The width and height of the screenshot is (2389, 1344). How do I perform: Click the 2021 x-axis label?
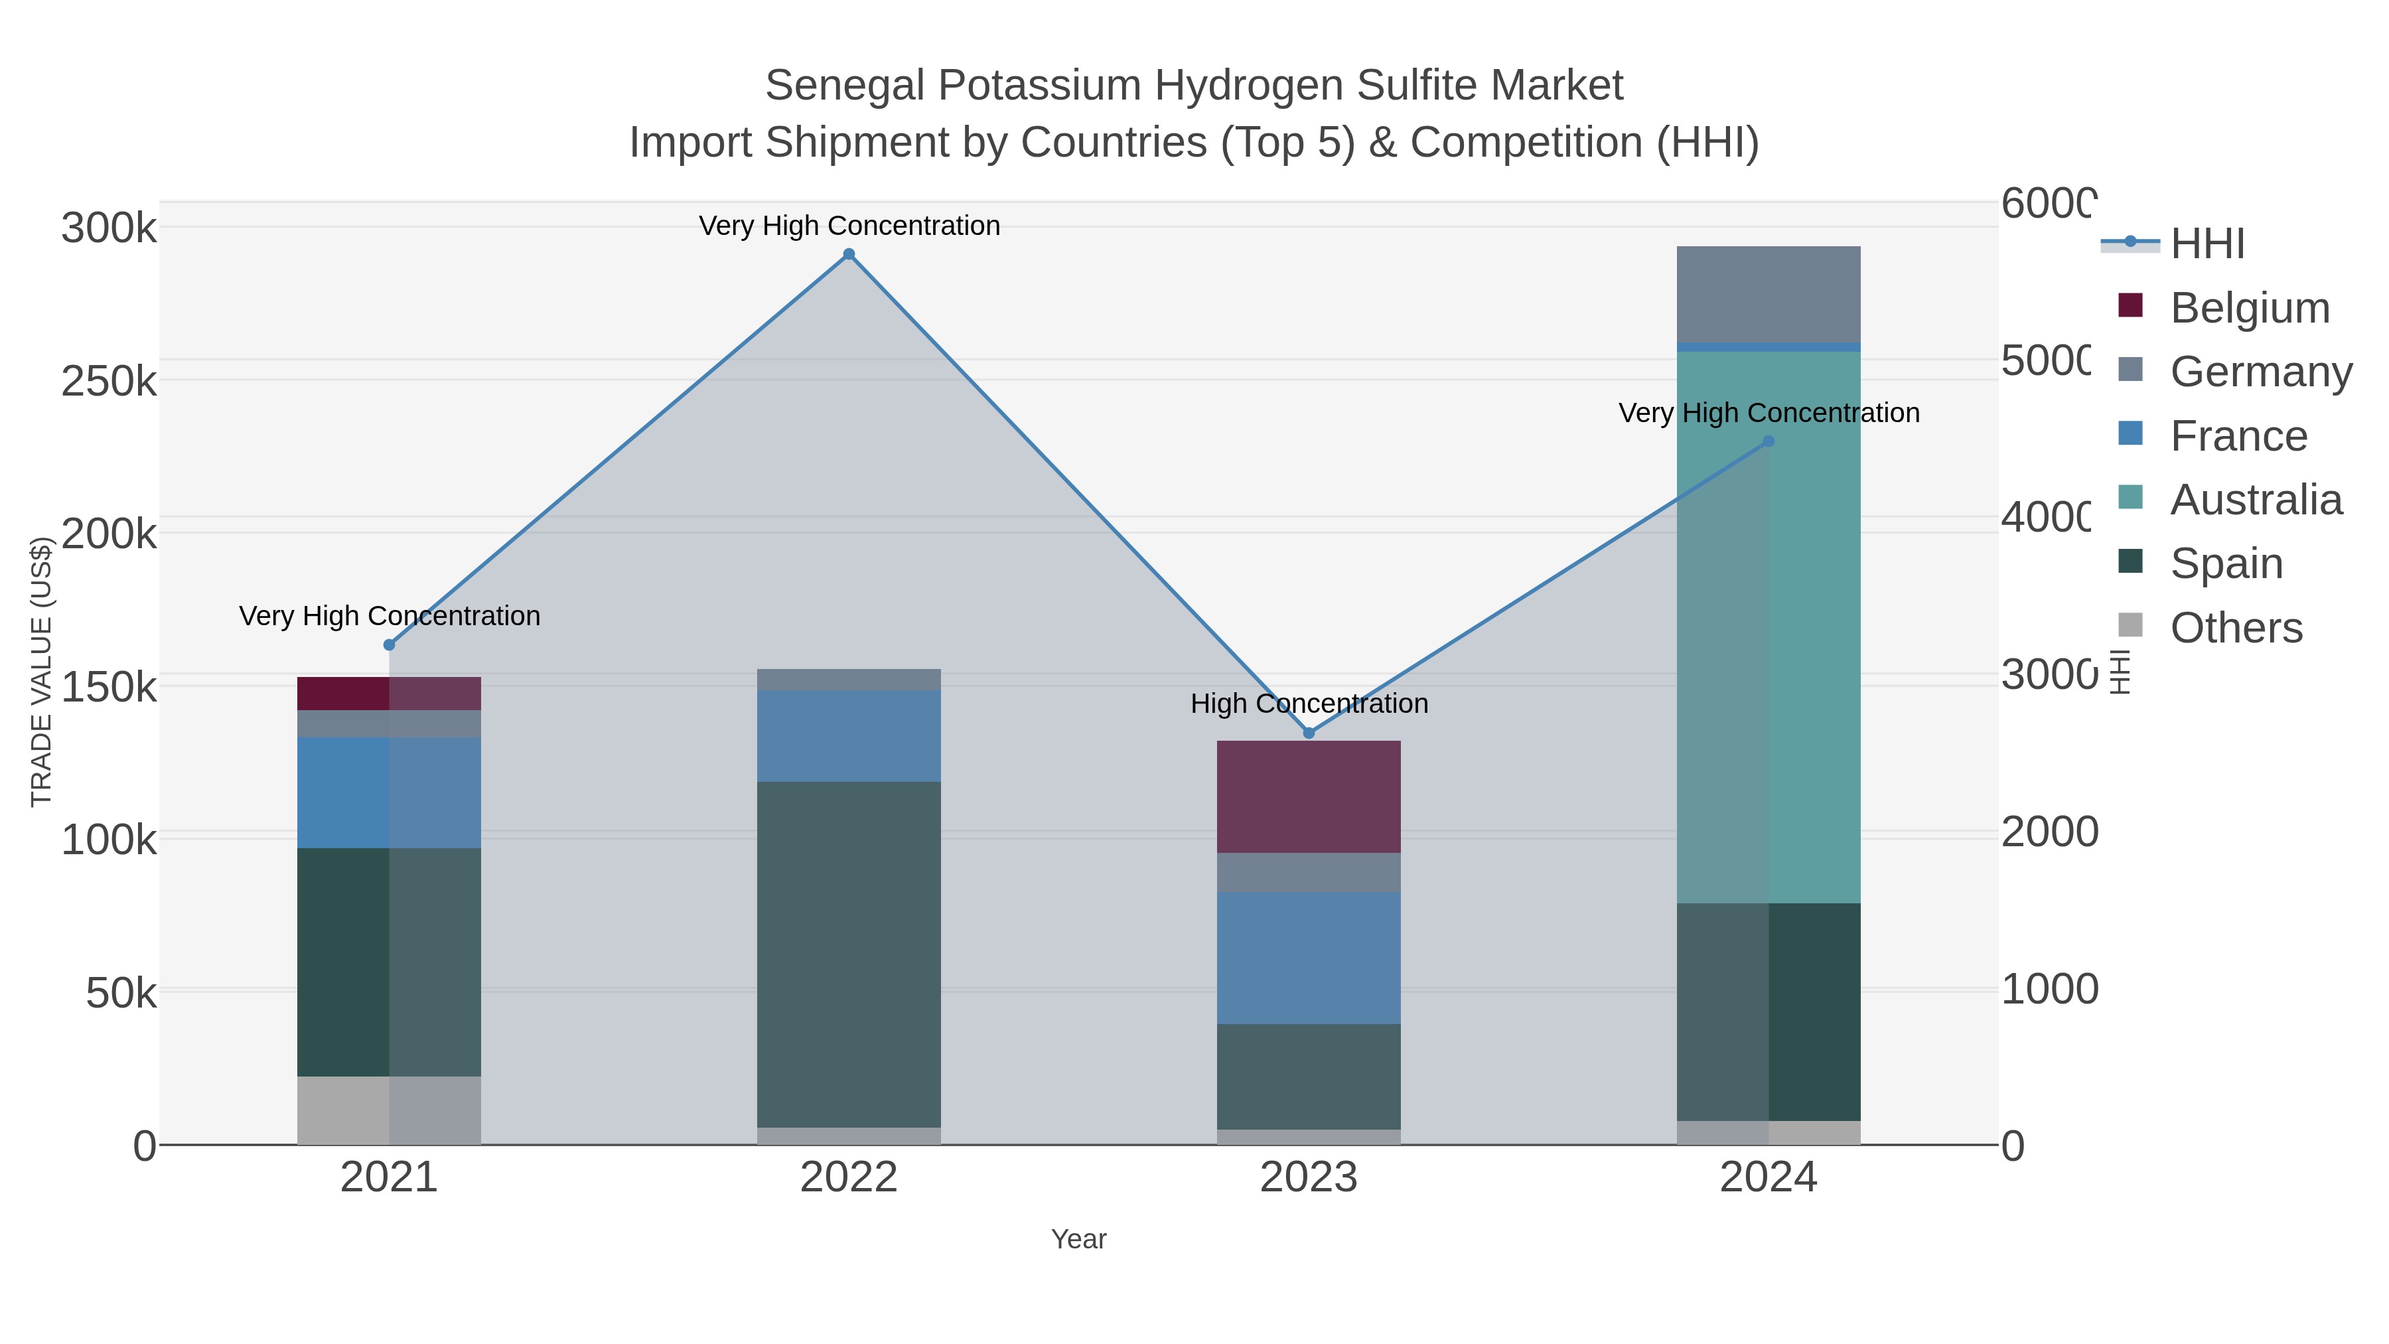click(389, 1178)
